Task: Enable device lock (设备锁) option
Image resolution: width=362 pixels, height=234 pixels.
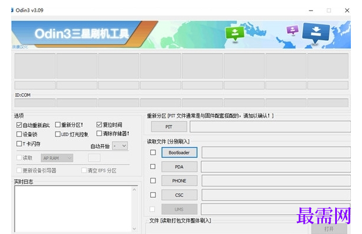Action: tap(19, 134)
